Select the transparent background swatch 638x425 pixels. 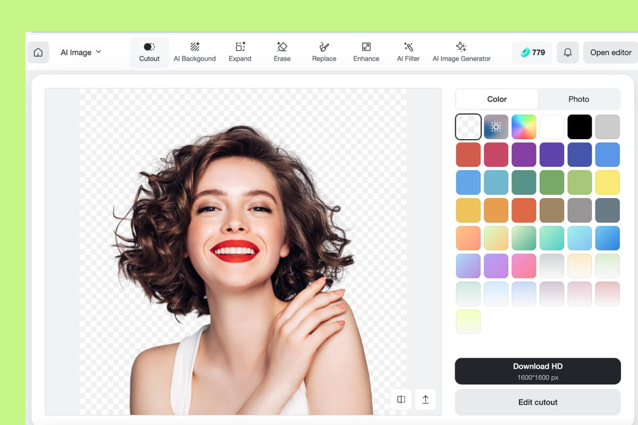[468, 127]
